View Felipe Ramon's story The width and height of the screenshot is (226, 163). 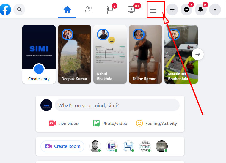click(146, 54)
